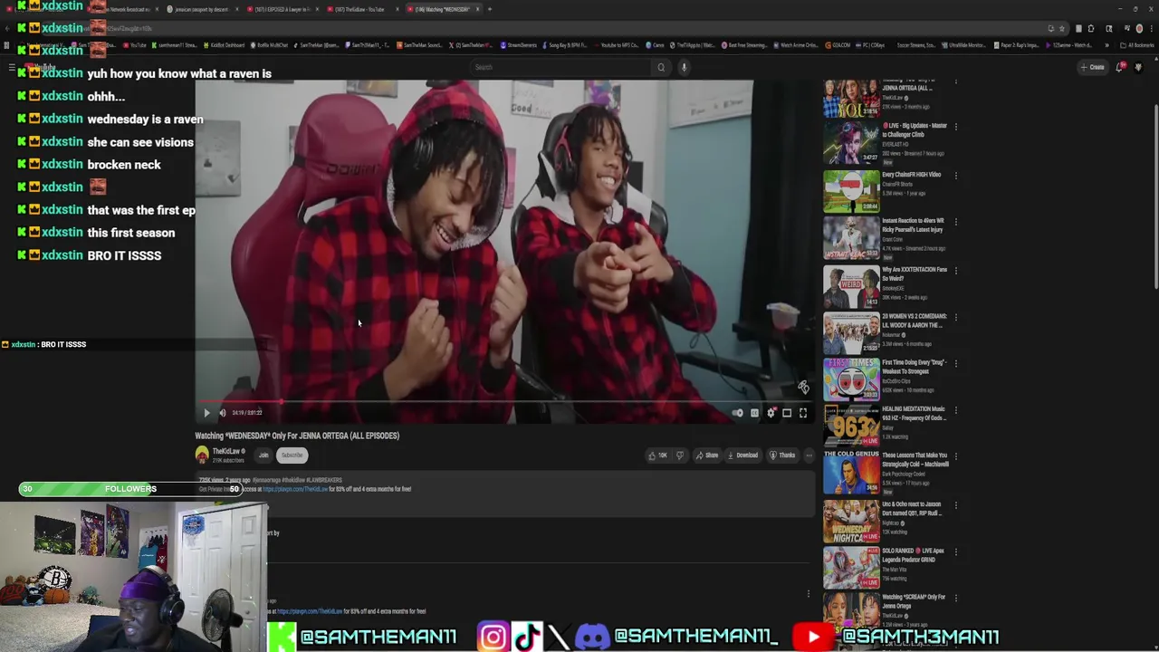Enter full screen on the video player
The width and height of the screenshot is (1159, 652).
(x=802, y=413)
